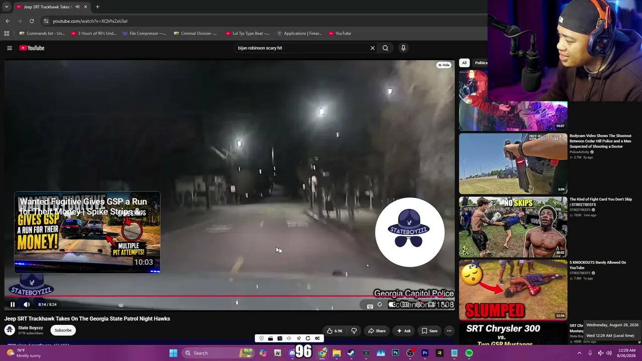This screenshot has width=642, height=361.
Task: Open the SRT Chrysler 300 video thumbnail
Action: (x=513, y=333)
